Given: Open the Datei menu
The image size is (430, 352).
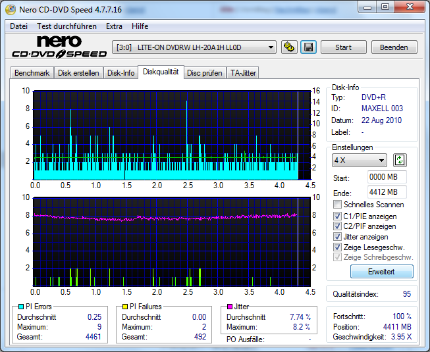Looking at the screenshot, I should (x=18, y=26).
